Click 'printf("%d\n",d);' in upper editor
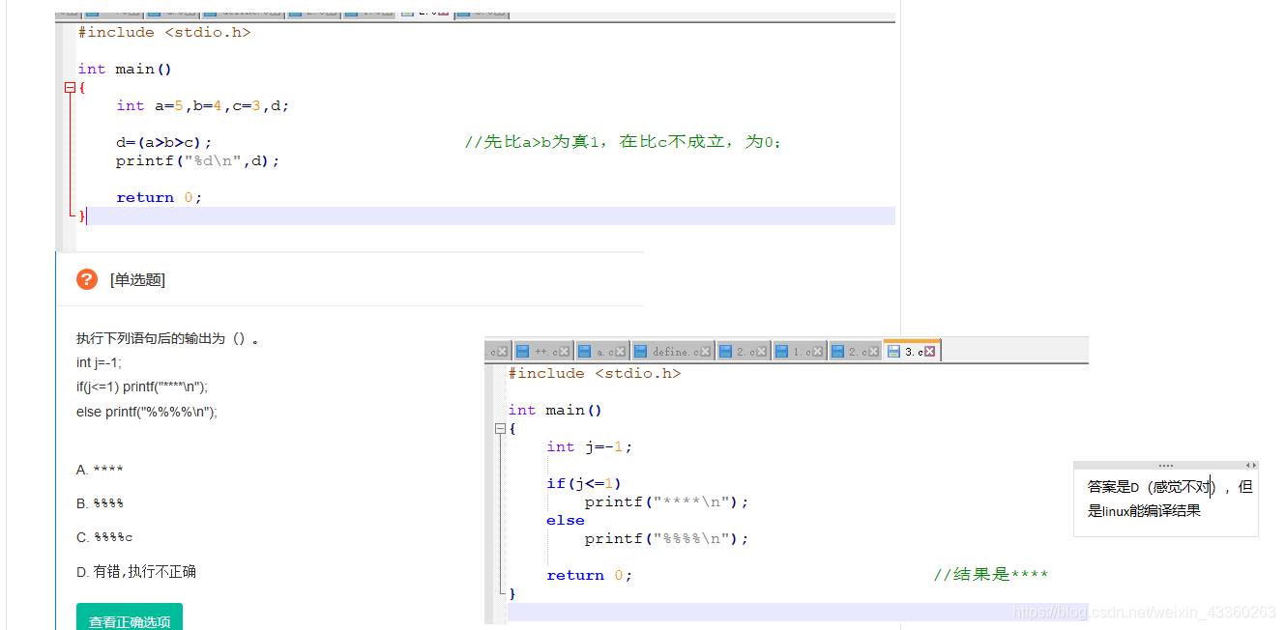Image resolution: width=1285 pixels, height=630 pixels. [x=198, y=161]
